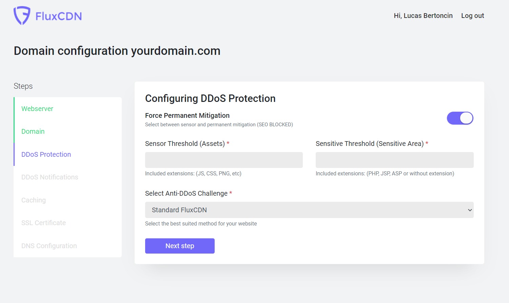Go to the Domain step
Screen dimensions: 509x303
[33, 131]
